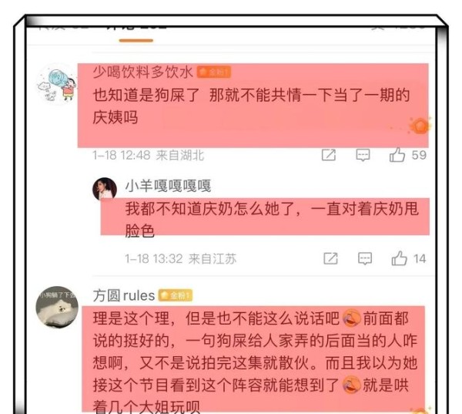The width and height of the screenshot is (462, 414).
Task: Reply to 少喝饮料多饮水's comment
Action: pyautogui.click(x=363, y=155)
